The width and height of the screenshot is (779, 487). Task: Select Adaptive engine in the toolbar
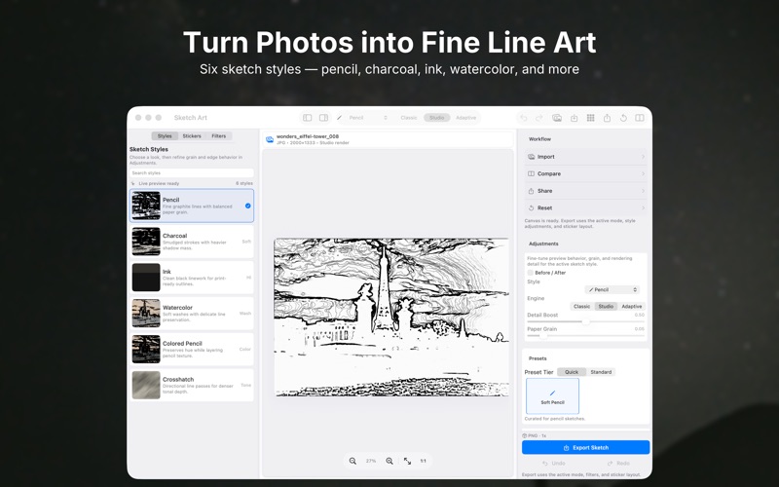pyautogui.click(x=465, y=118)
